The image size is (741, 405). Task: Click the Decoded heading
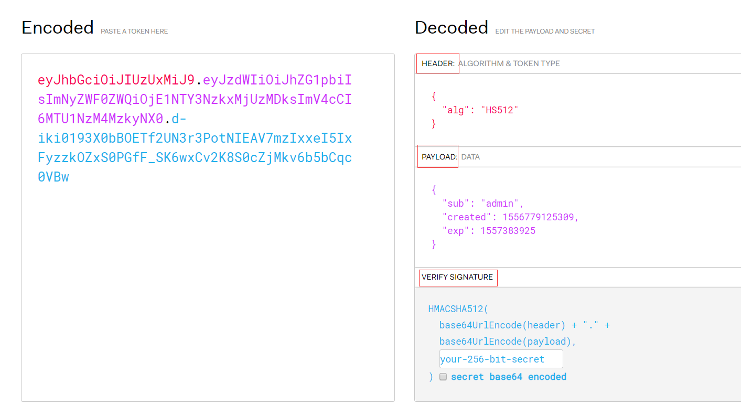(x=451, y=27)
